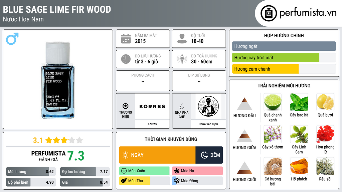This screenshot has width=342, height=192.
Task: Click the Hương cay tươi mát accord bar
Action: (x=284, y=58)
